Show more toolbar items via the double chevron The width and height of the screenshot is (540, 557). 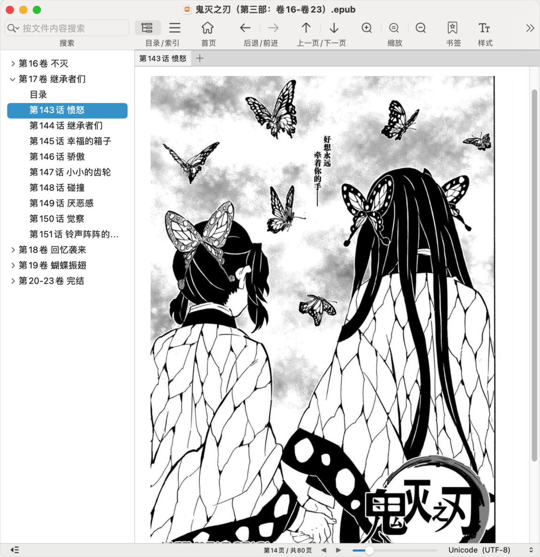530,28
